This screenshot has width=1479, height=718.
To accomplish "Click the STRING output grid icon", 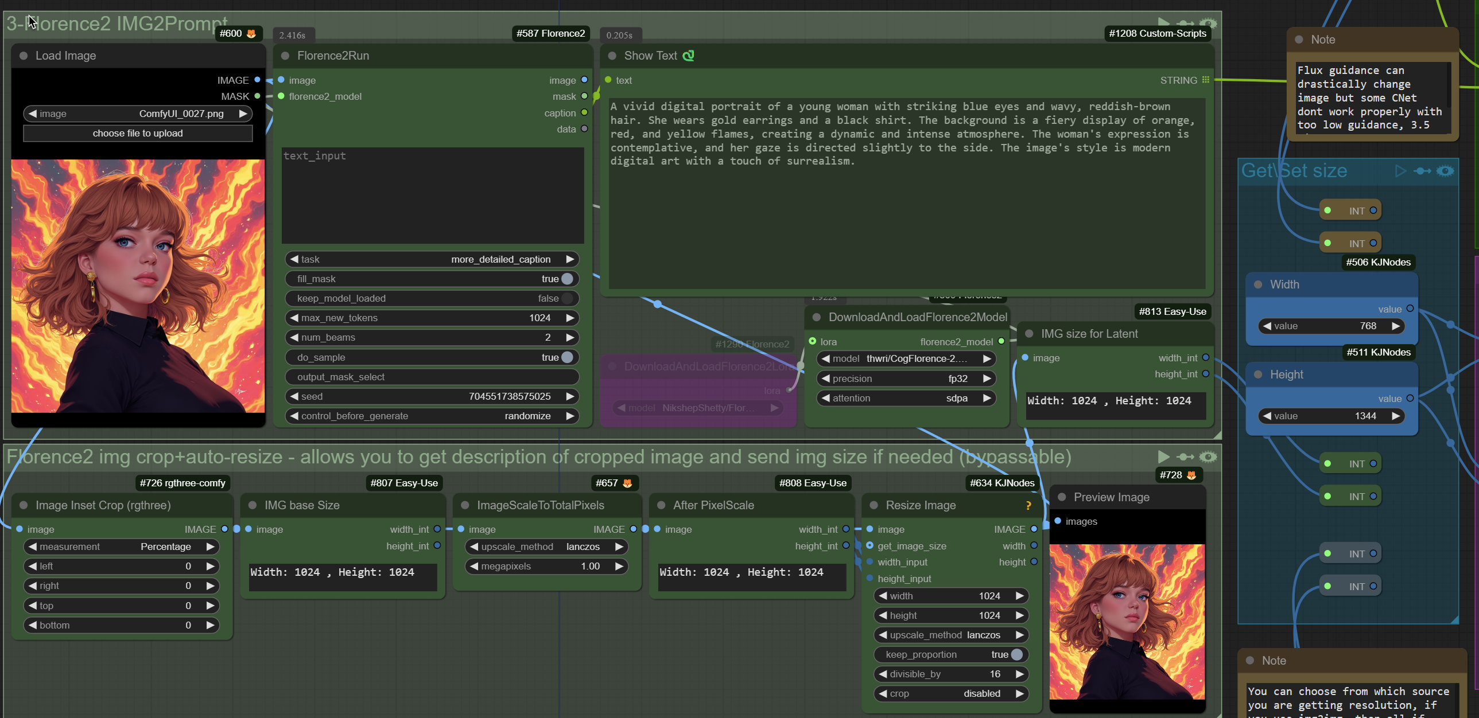I will click(1206, 80).
